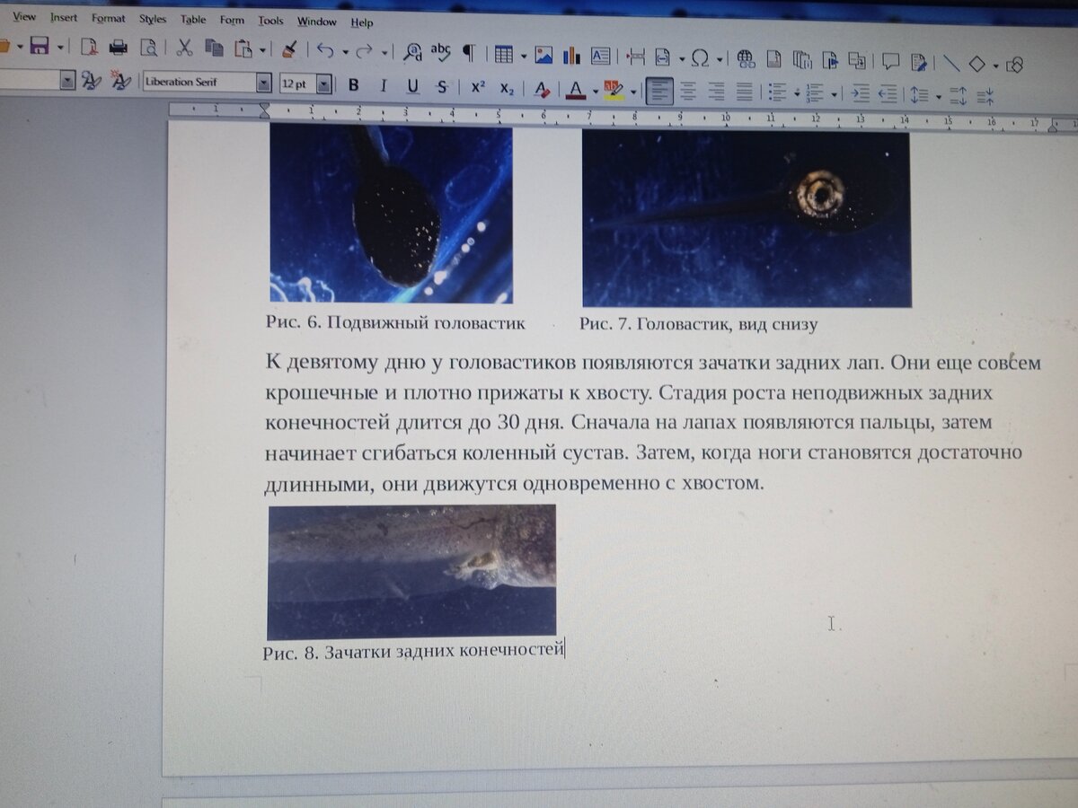The width and height of the screenshot is (1078, 808).
Task: Increase the paragraph indent
Action: coord(861,93)
